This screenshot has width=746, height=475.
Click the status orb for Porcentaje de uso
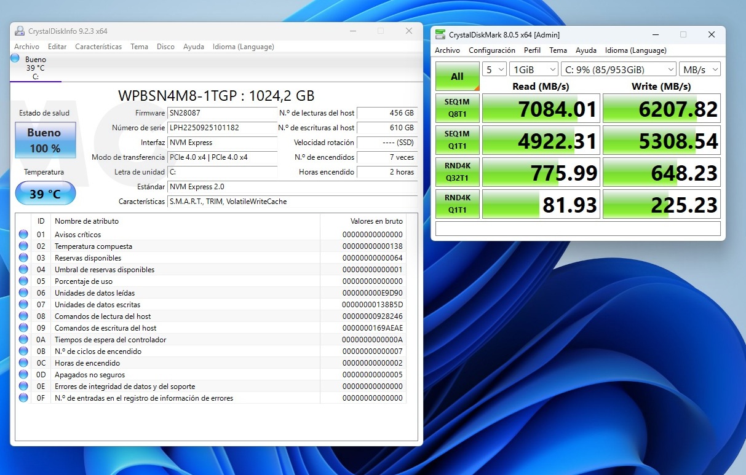23,281
